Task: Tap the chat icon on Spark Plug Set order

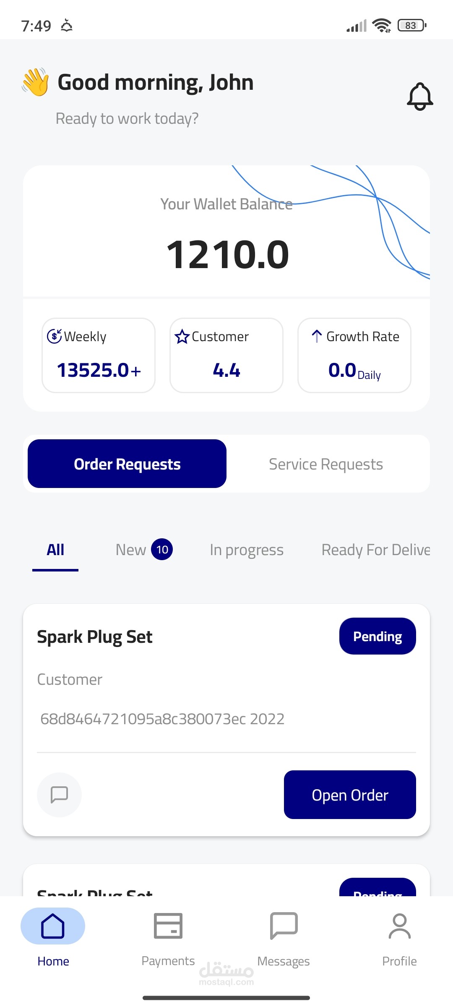Action: pos(59,794)
